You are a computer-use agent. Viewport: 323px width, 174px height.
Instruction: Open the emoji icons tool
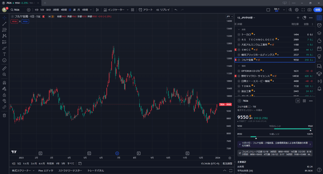click(4, 60)
